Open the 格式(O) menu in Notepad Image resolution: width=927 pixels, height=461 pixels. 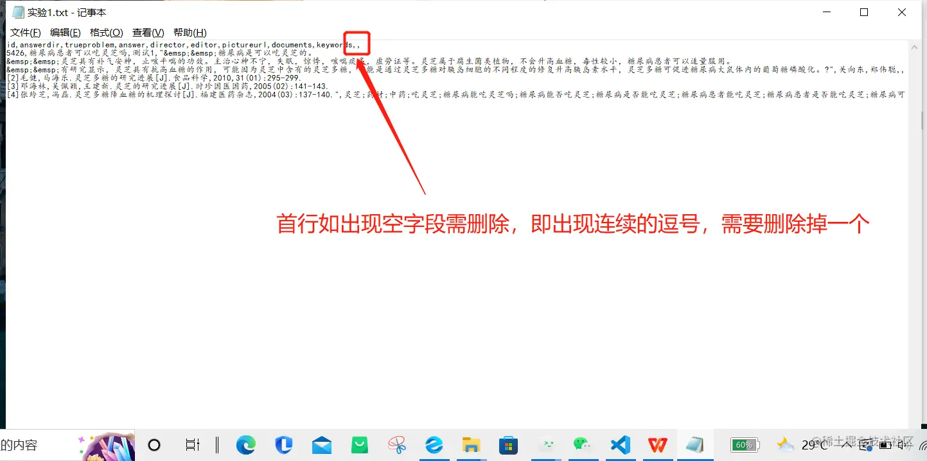107,32
